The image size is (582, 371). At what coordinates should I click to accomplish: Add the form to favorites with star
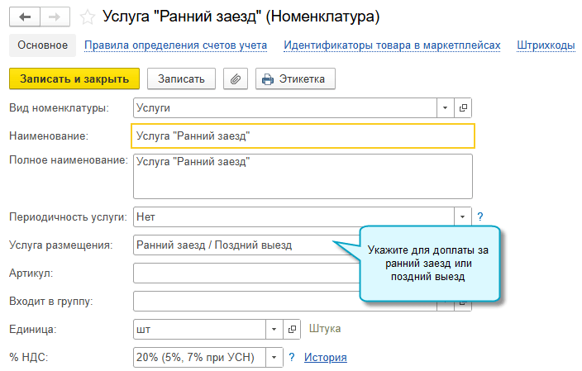(88, 16)
